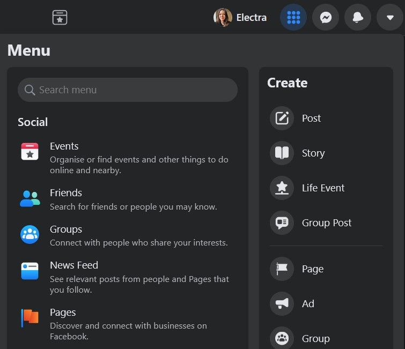Click the Friends icon in Social list
The image size is (405, 349).
30,198
